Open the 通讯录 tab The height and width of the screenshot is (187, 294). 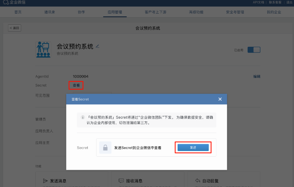click(x=50, y=12)
